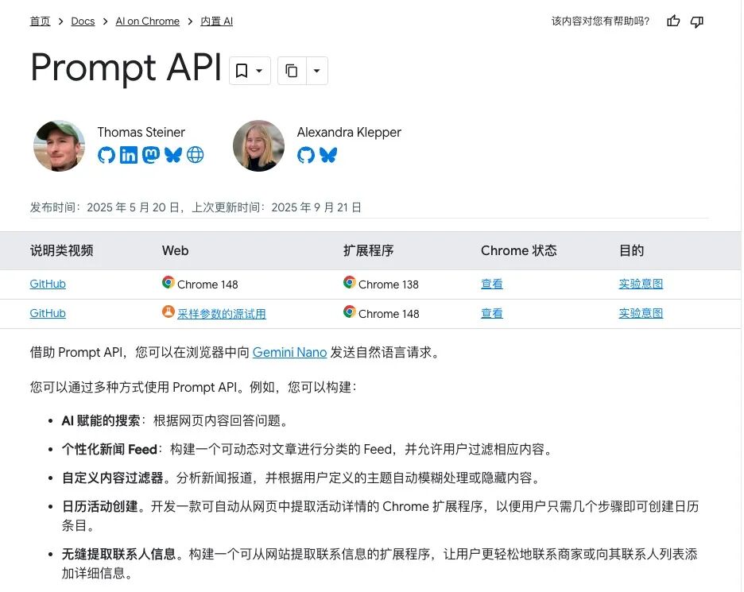744x592 pixels.
Task: Click 查看 in the Chrome 138 row
Action: click(491, 284)
